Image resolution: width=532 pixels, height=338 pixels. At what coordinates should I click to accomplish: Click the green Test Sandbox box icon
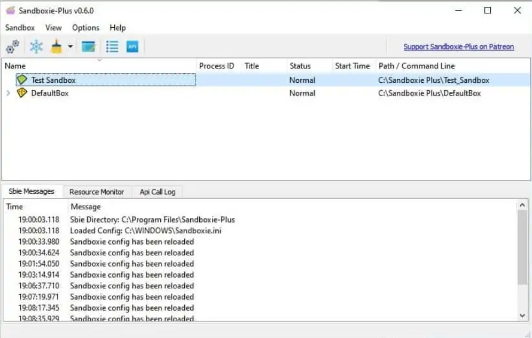tap(22, 80)
